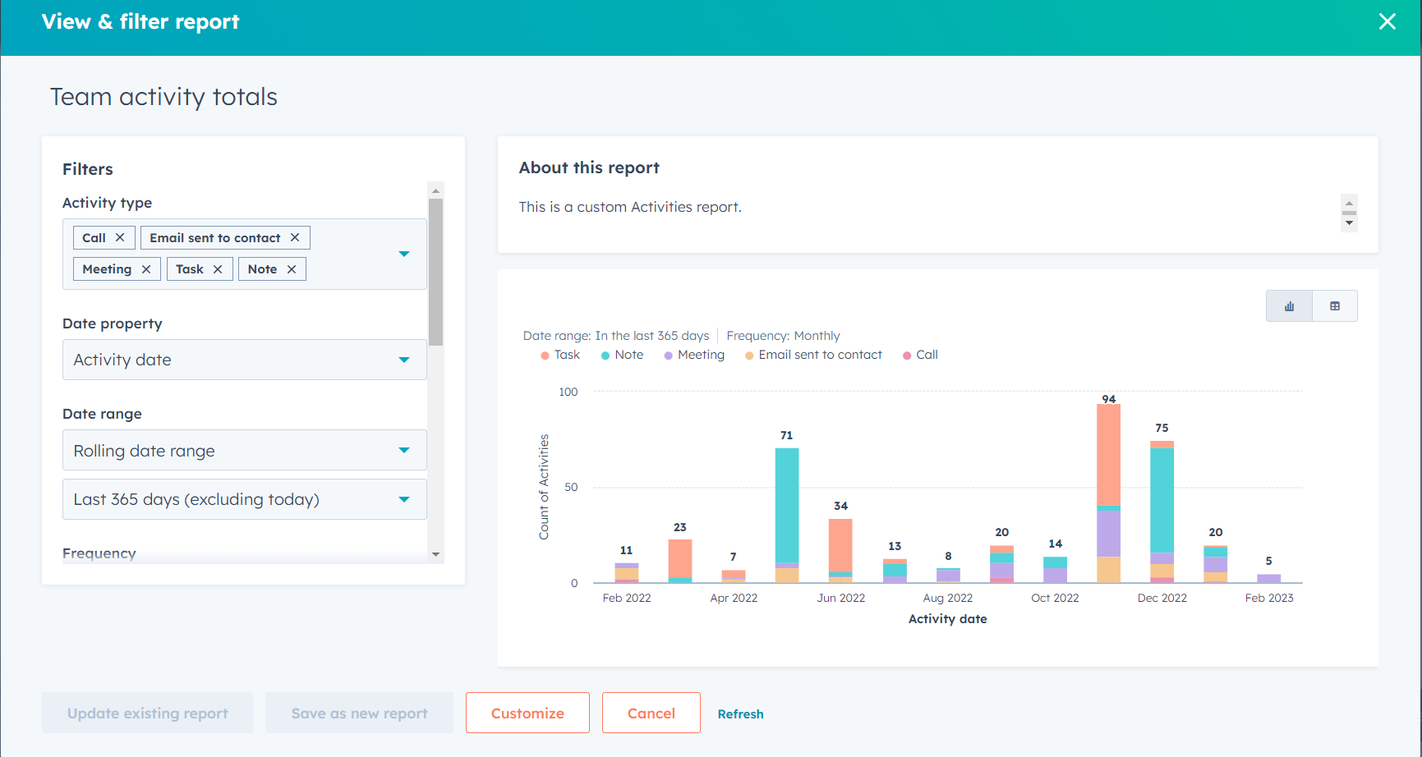This screenshot has height=757, width=1422.
Task: Click the Customize button
Action: click(x=527, y=713)
